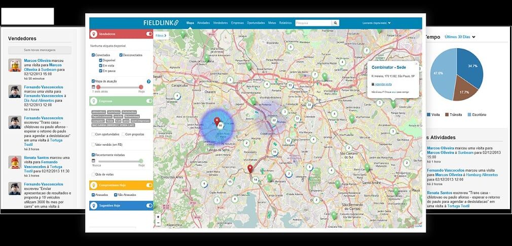The height and width of the screenshot is (246, 512).
Task: Uncheck the Disponível checkbox
Action: click(x=100, y=60)
